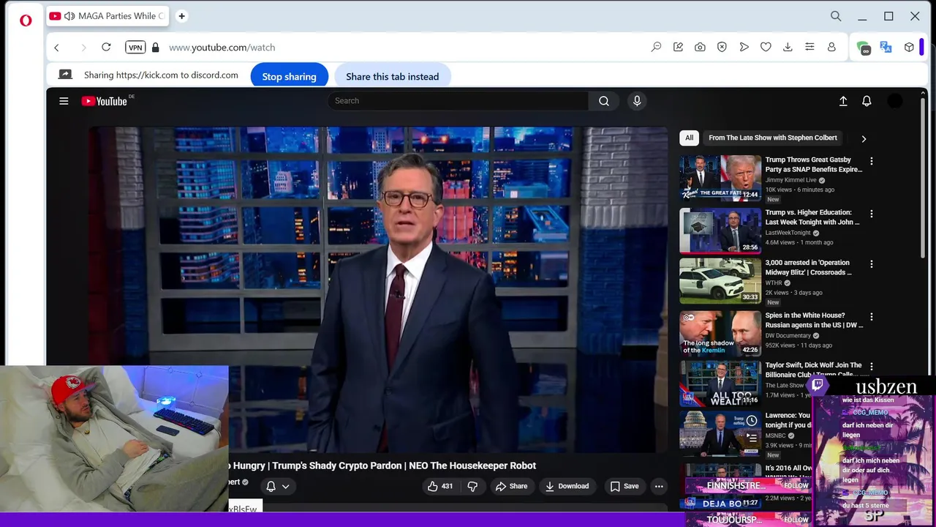
Task: Open the Flow send arrow icon
Action: pyautogui.click(x=744, y=47)
